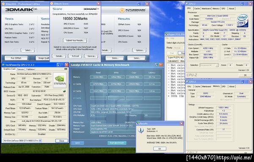Close the 3DMark Score dialog

99,3
